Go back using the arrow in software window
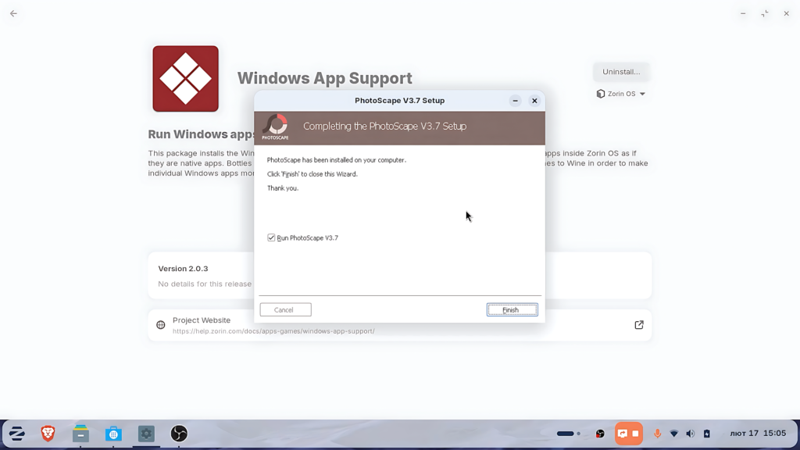 pos(14,14)
